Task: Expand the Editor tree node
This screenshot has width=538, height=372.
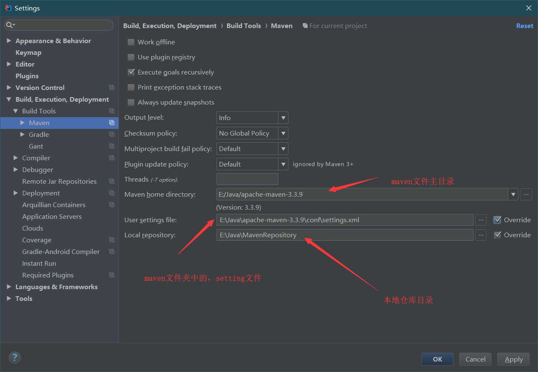Action: [9, 64]
